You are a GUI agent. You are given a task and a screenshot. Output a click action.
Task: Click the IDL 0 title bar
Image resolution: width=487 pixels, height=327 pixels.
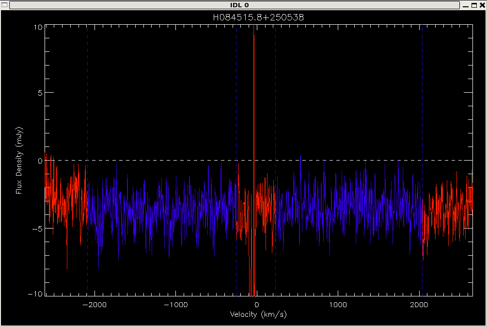click(235, 5)
